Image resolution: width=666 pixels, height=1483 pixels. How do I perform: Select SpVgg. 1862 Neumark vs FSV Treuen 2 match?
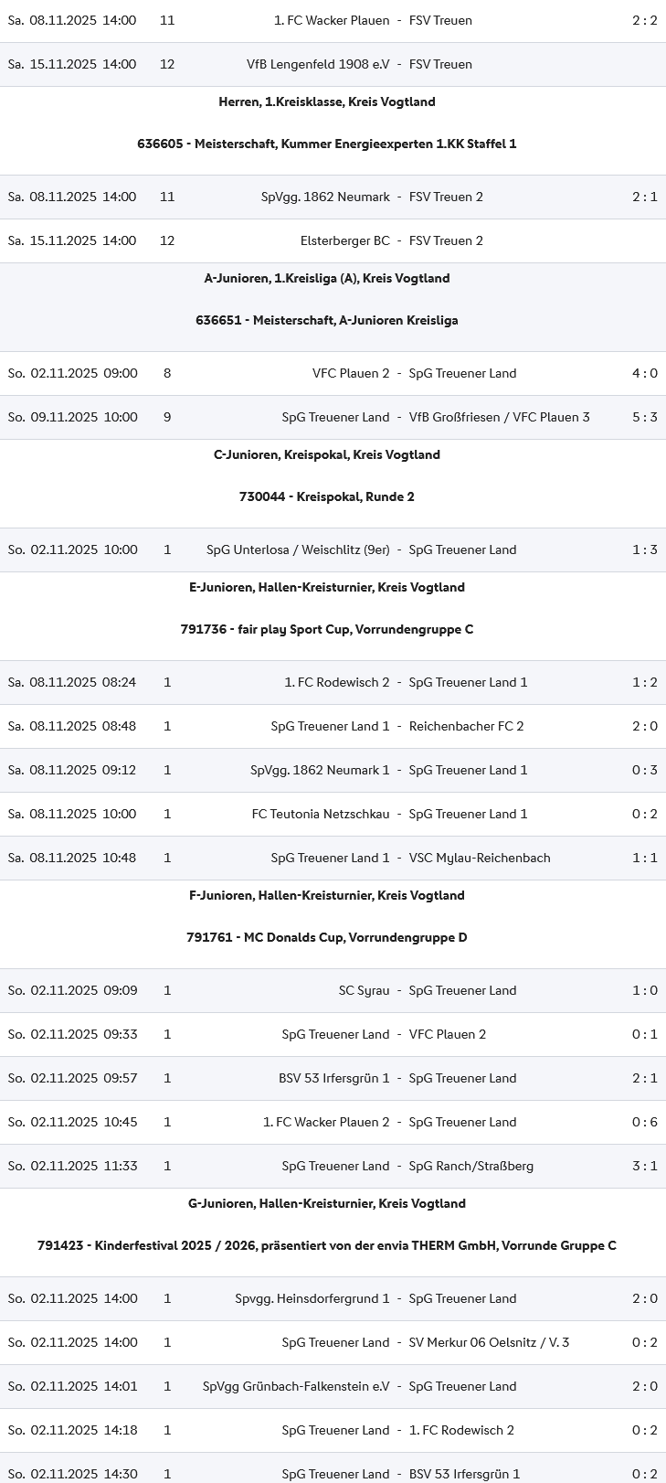point(325,197)
